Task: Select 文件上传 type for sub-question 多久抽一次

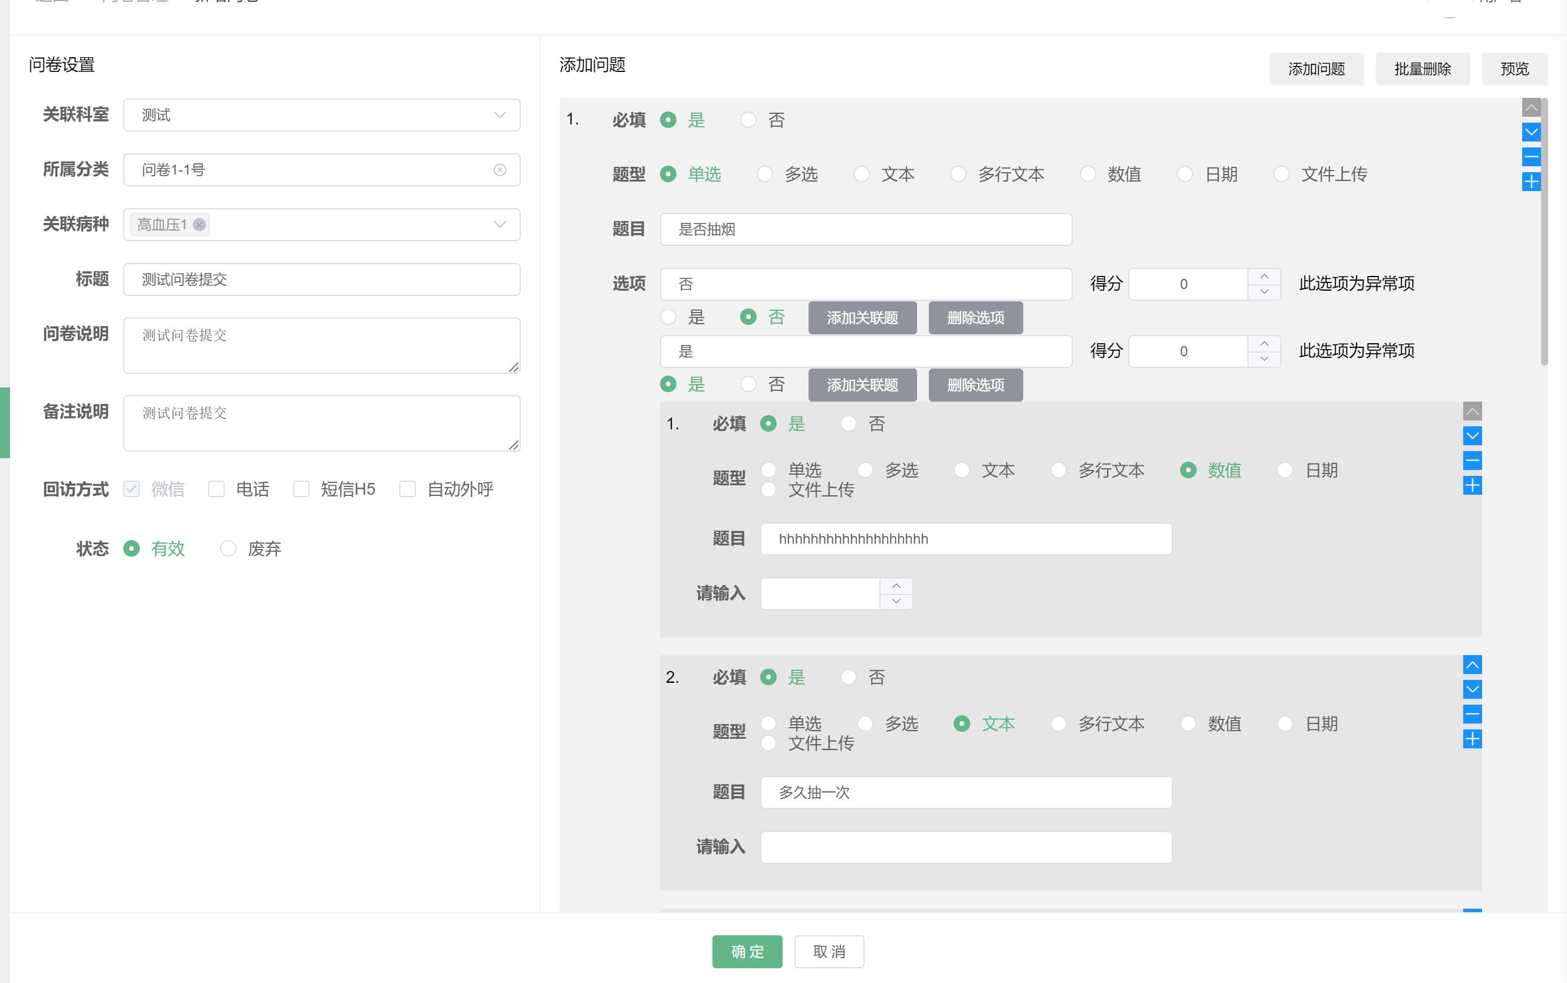Action: (768, 743)
